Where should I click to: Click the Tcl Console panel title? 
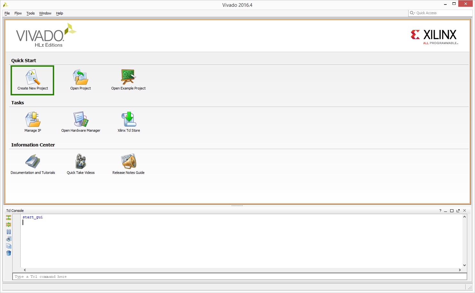pyautogui.click(x=15, y=211)
